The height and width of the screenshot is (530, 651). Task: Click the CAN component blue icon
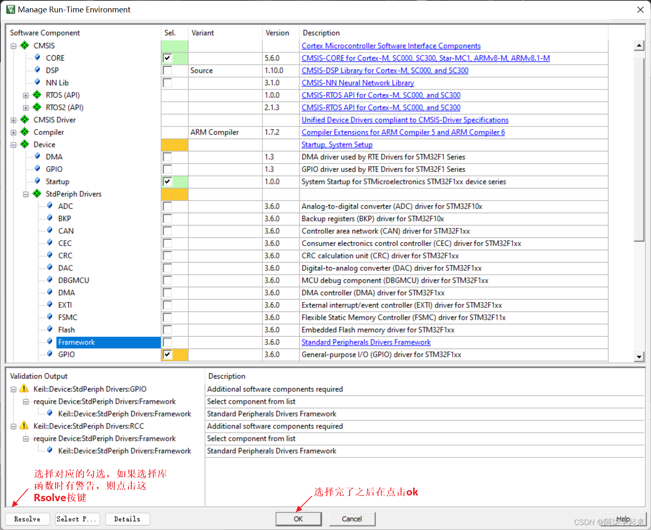pyautogui.click(x=50, y=230)
